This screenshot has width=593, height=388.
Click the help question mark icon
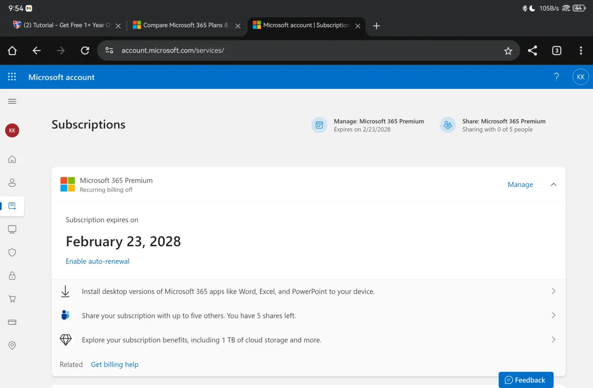click(556, 77)
